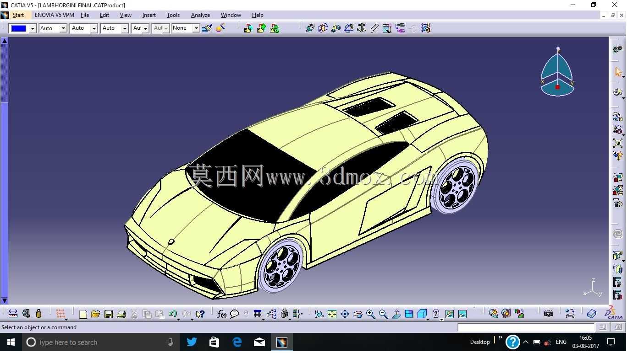Open a file with the folder icon
The image size is (627, 353).
95,314
